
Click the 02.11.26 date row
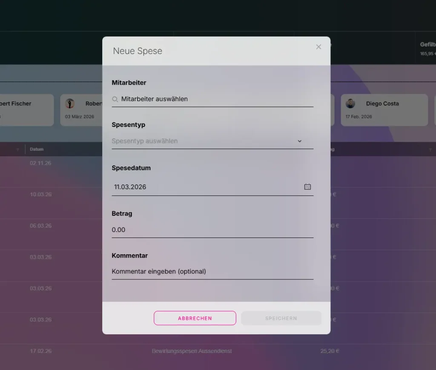pyautogui.click(x=40, y=163)
